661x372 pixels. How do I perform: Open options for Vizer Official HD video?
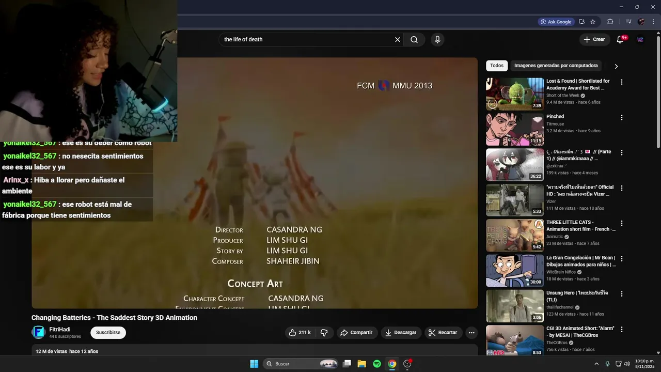(621, 188)
